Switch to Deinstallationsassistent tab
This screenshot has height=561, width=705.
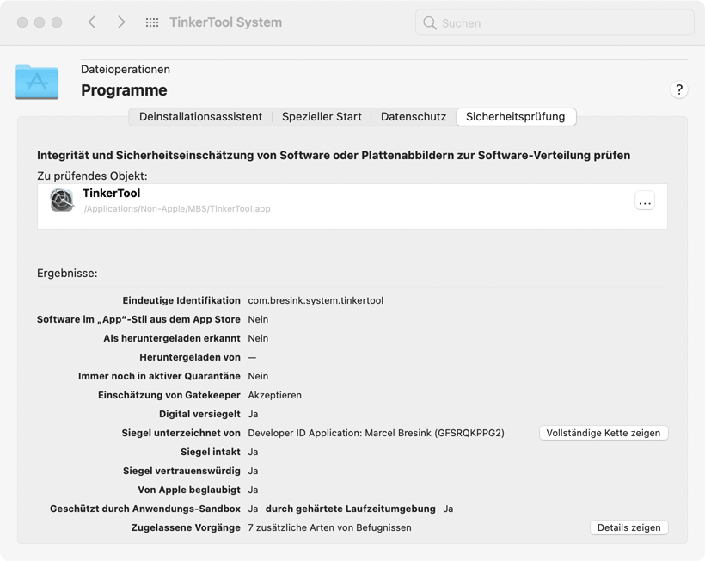pos(200,116)
